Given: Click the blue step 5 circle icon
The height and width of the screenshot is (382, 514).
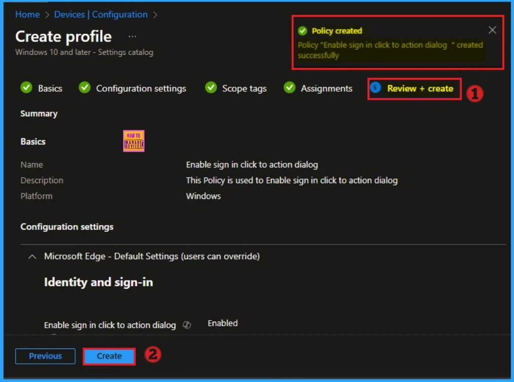Looking at the screenshot, I should pyautogui.click(x=375, y=88).
